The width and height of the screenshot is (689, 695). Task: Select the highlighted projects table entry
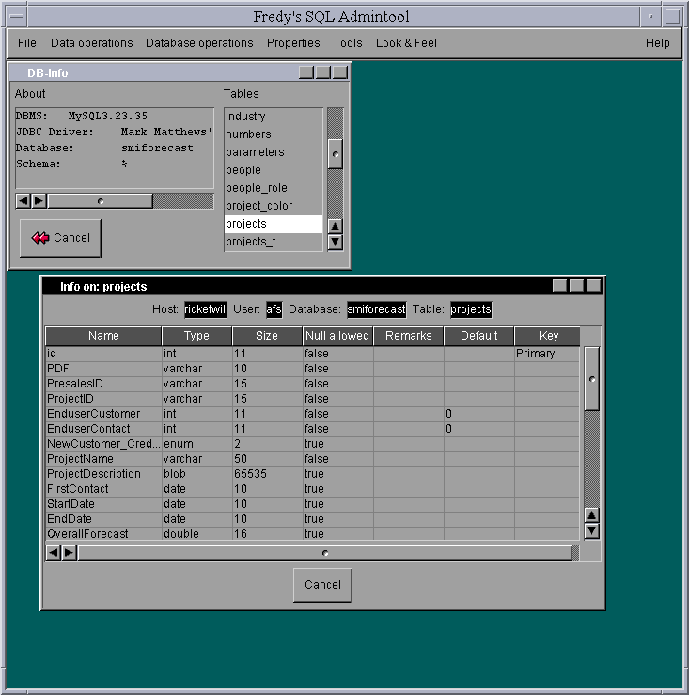pos(274,224)
